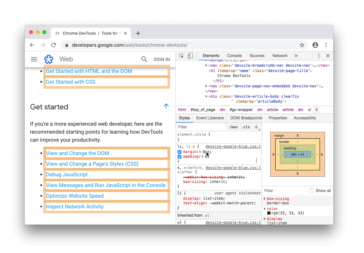The height and width of the screenshot is (253, 364).
Task: Expand the computed display property
Action: [265, 218]
